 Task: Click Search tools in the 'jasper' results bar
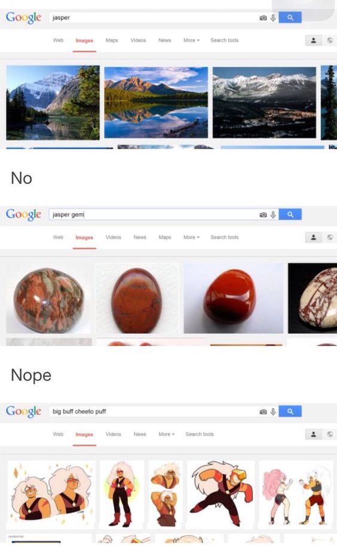point(224,40)
